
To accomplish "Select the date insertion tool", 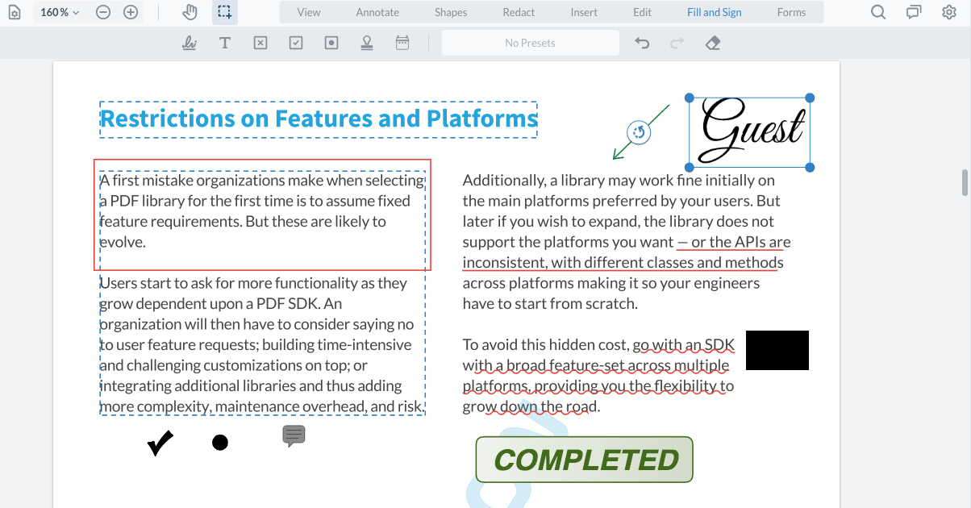I will [402, 42].
